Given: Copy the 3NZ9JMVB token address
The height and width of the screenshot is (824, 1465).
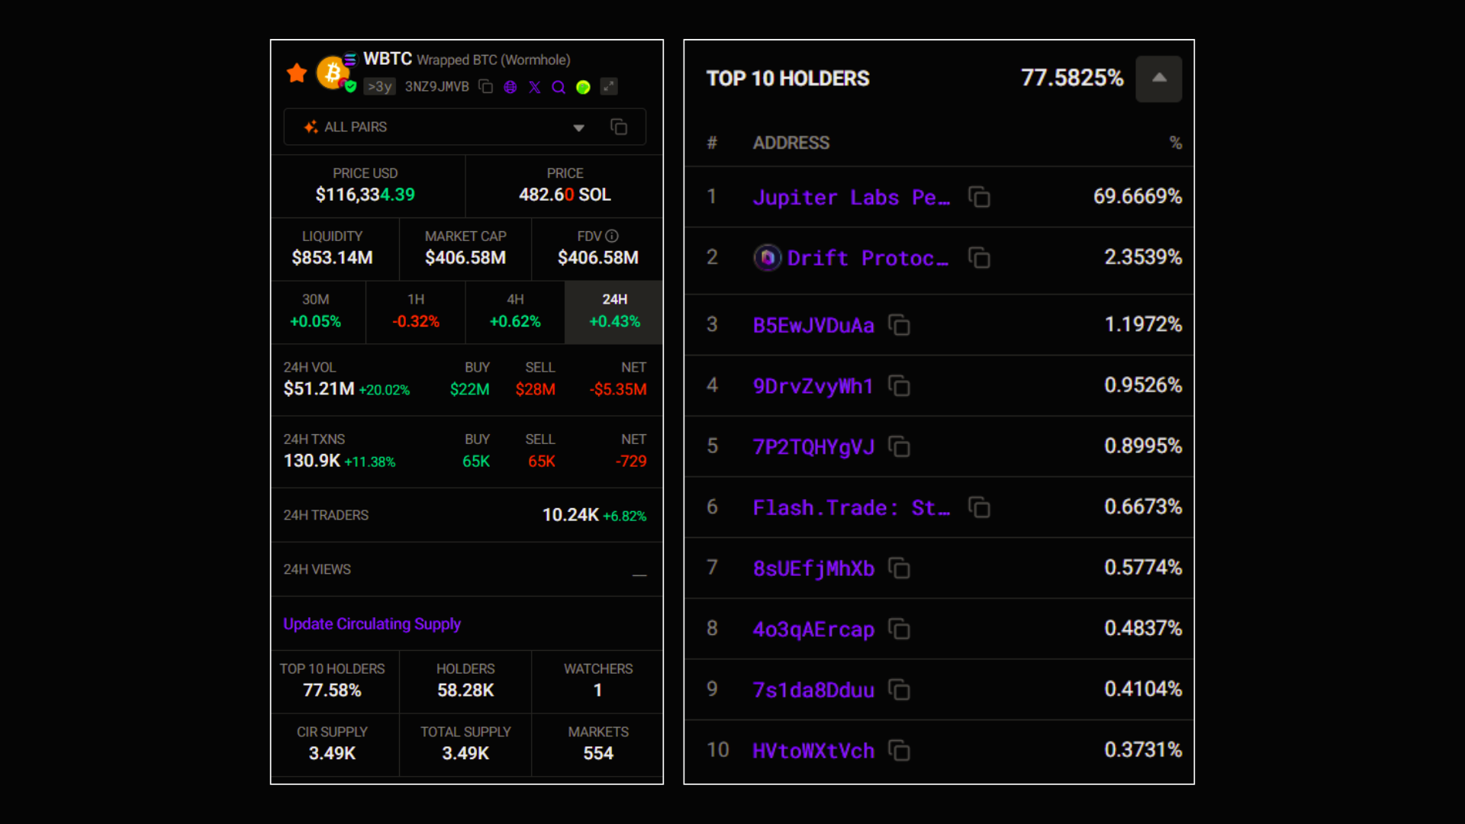Looking at the screenshot, I should pos(486,87).
